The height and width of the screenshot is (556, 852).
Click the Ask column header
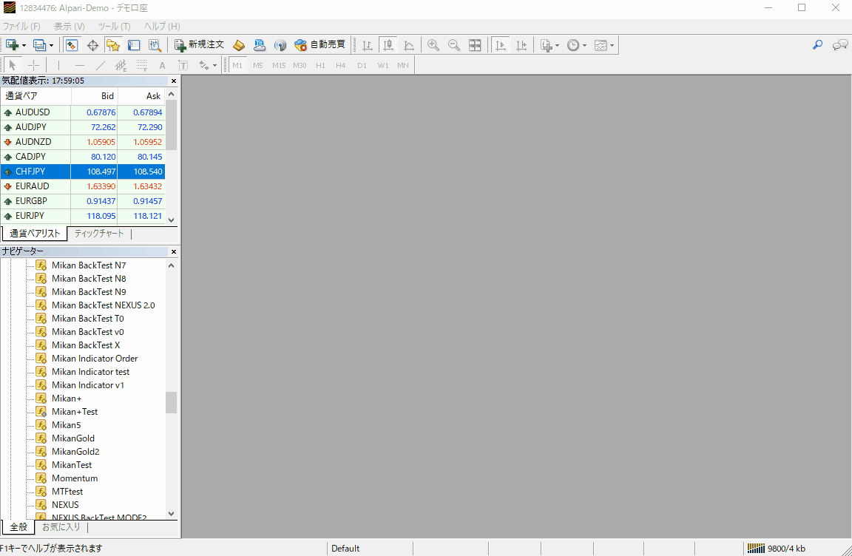tap(141, 96)
